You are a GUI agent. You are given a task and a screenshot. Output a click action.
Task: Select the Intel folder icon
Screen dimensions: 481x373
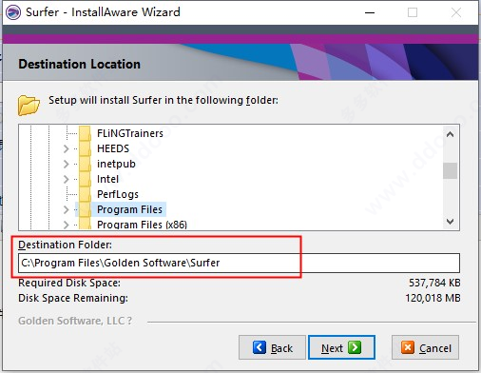85,179
